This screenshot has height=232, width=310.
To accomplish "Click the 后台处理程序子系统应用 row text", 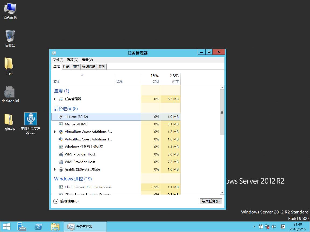I will click(83, 169).
